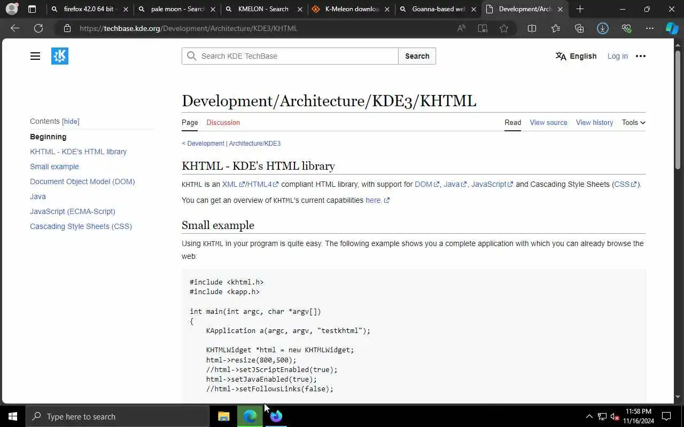The height and width of the screenshot is (427, 684).
Task: Jump to KHTML - KDE's HTML library section
Action: (x=78, y=152)
